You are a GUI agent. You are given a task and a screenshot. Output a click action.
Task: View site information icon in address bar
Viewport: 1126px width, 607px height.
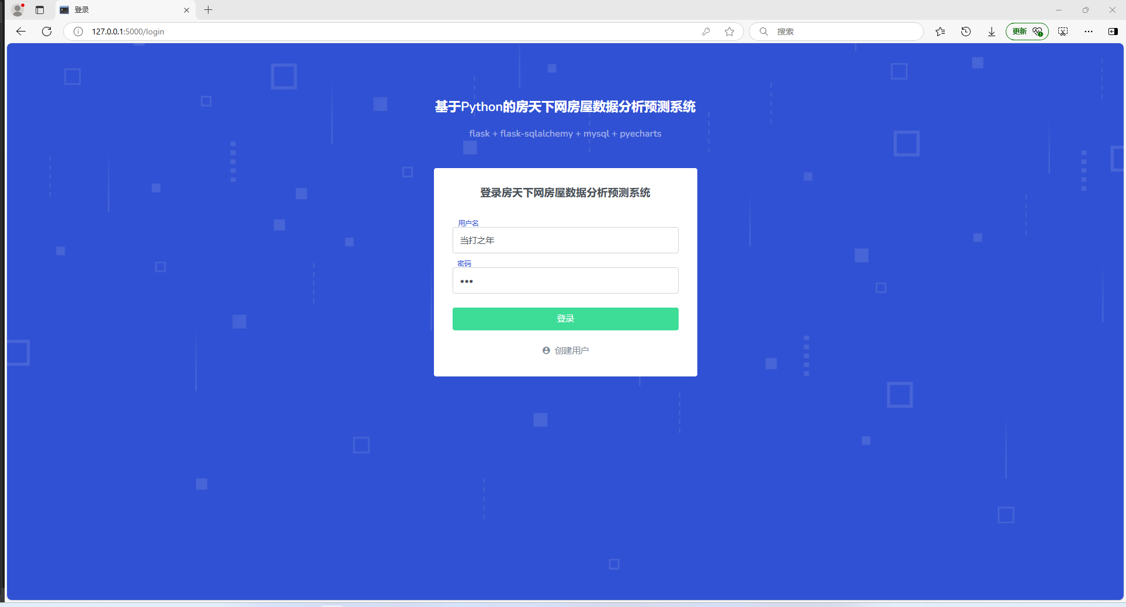(78, 32)
